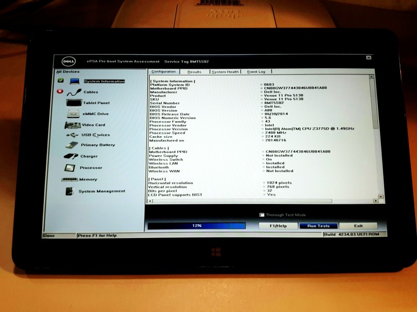
Task: Click the Press F1 for Help status text
Action: 97,236
